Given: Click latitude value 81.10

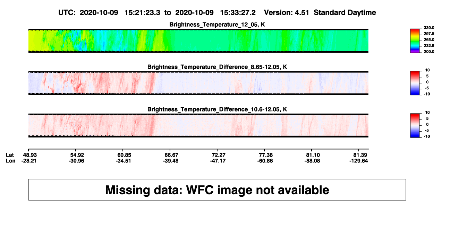Looking at the screenshot, I should point(313,155).
